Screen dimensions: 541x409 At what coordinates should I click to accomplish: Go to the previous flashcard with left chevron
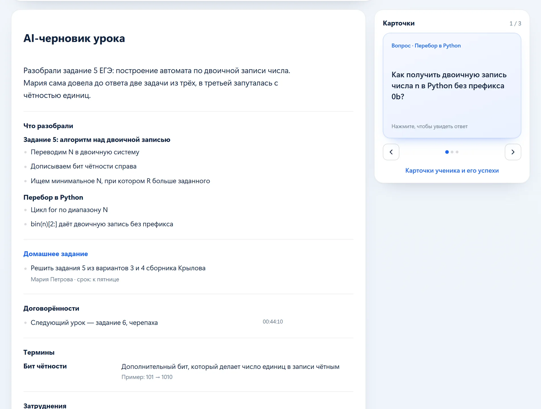tap(391, 152)
